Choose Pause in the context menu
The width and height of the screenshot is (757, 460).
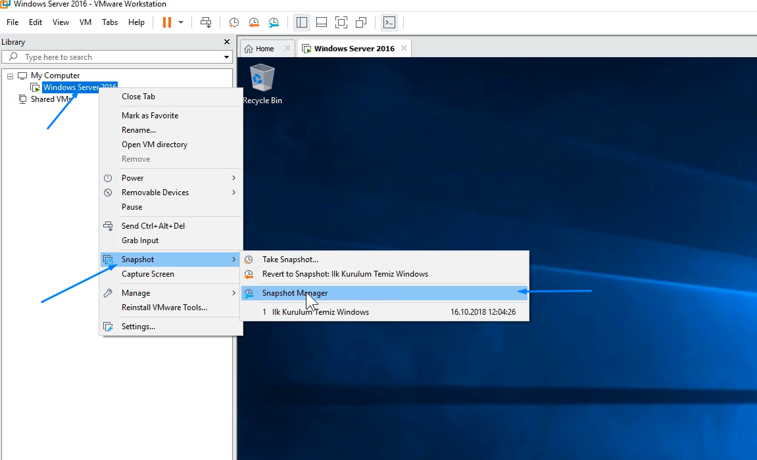[x=171, y=207]
